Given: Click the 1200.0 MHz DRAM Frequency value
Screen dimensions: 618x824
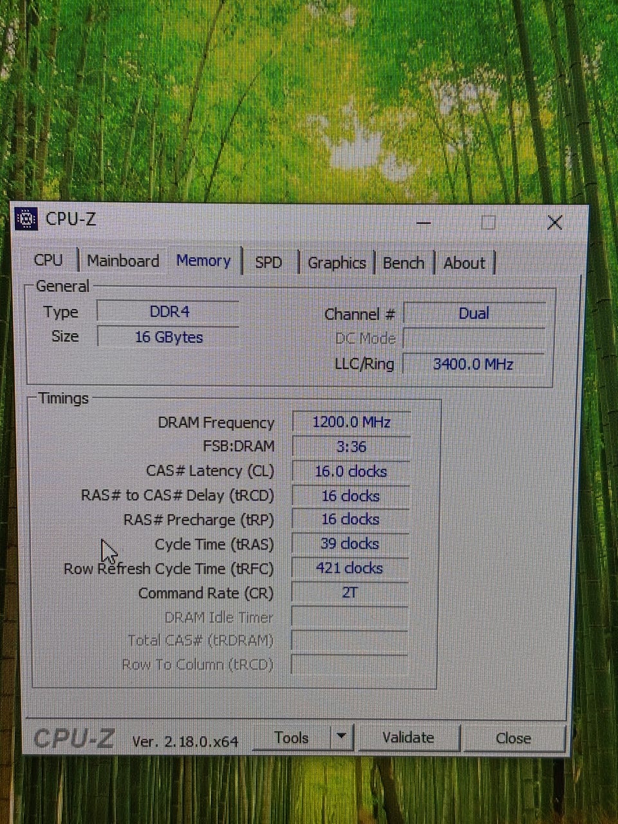Looking at the screenshot, I should (351, 422).
